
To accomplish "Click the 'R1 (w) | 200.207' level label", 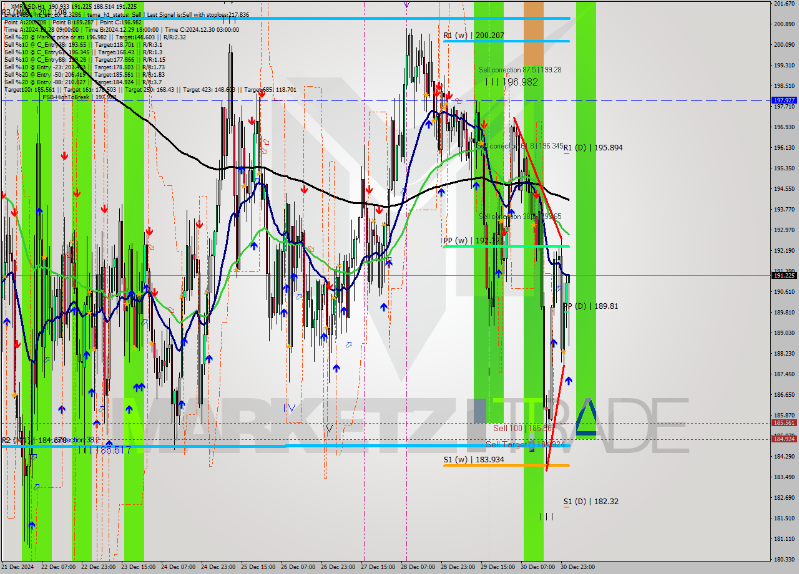I will coord(474,36).
